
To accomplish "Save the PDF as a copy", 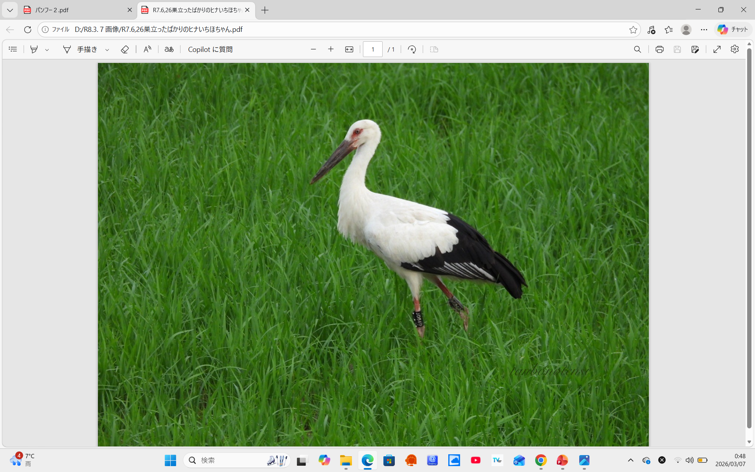I will (695, 49).
